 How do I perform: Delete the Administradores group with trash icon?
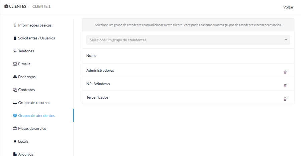click(x=285, y=72)
